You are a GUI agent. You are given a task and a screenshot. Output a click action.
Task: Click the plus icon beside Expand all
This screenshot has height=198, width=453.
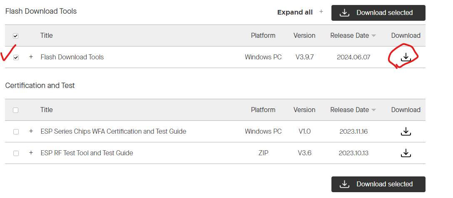[x=321, y=12]
